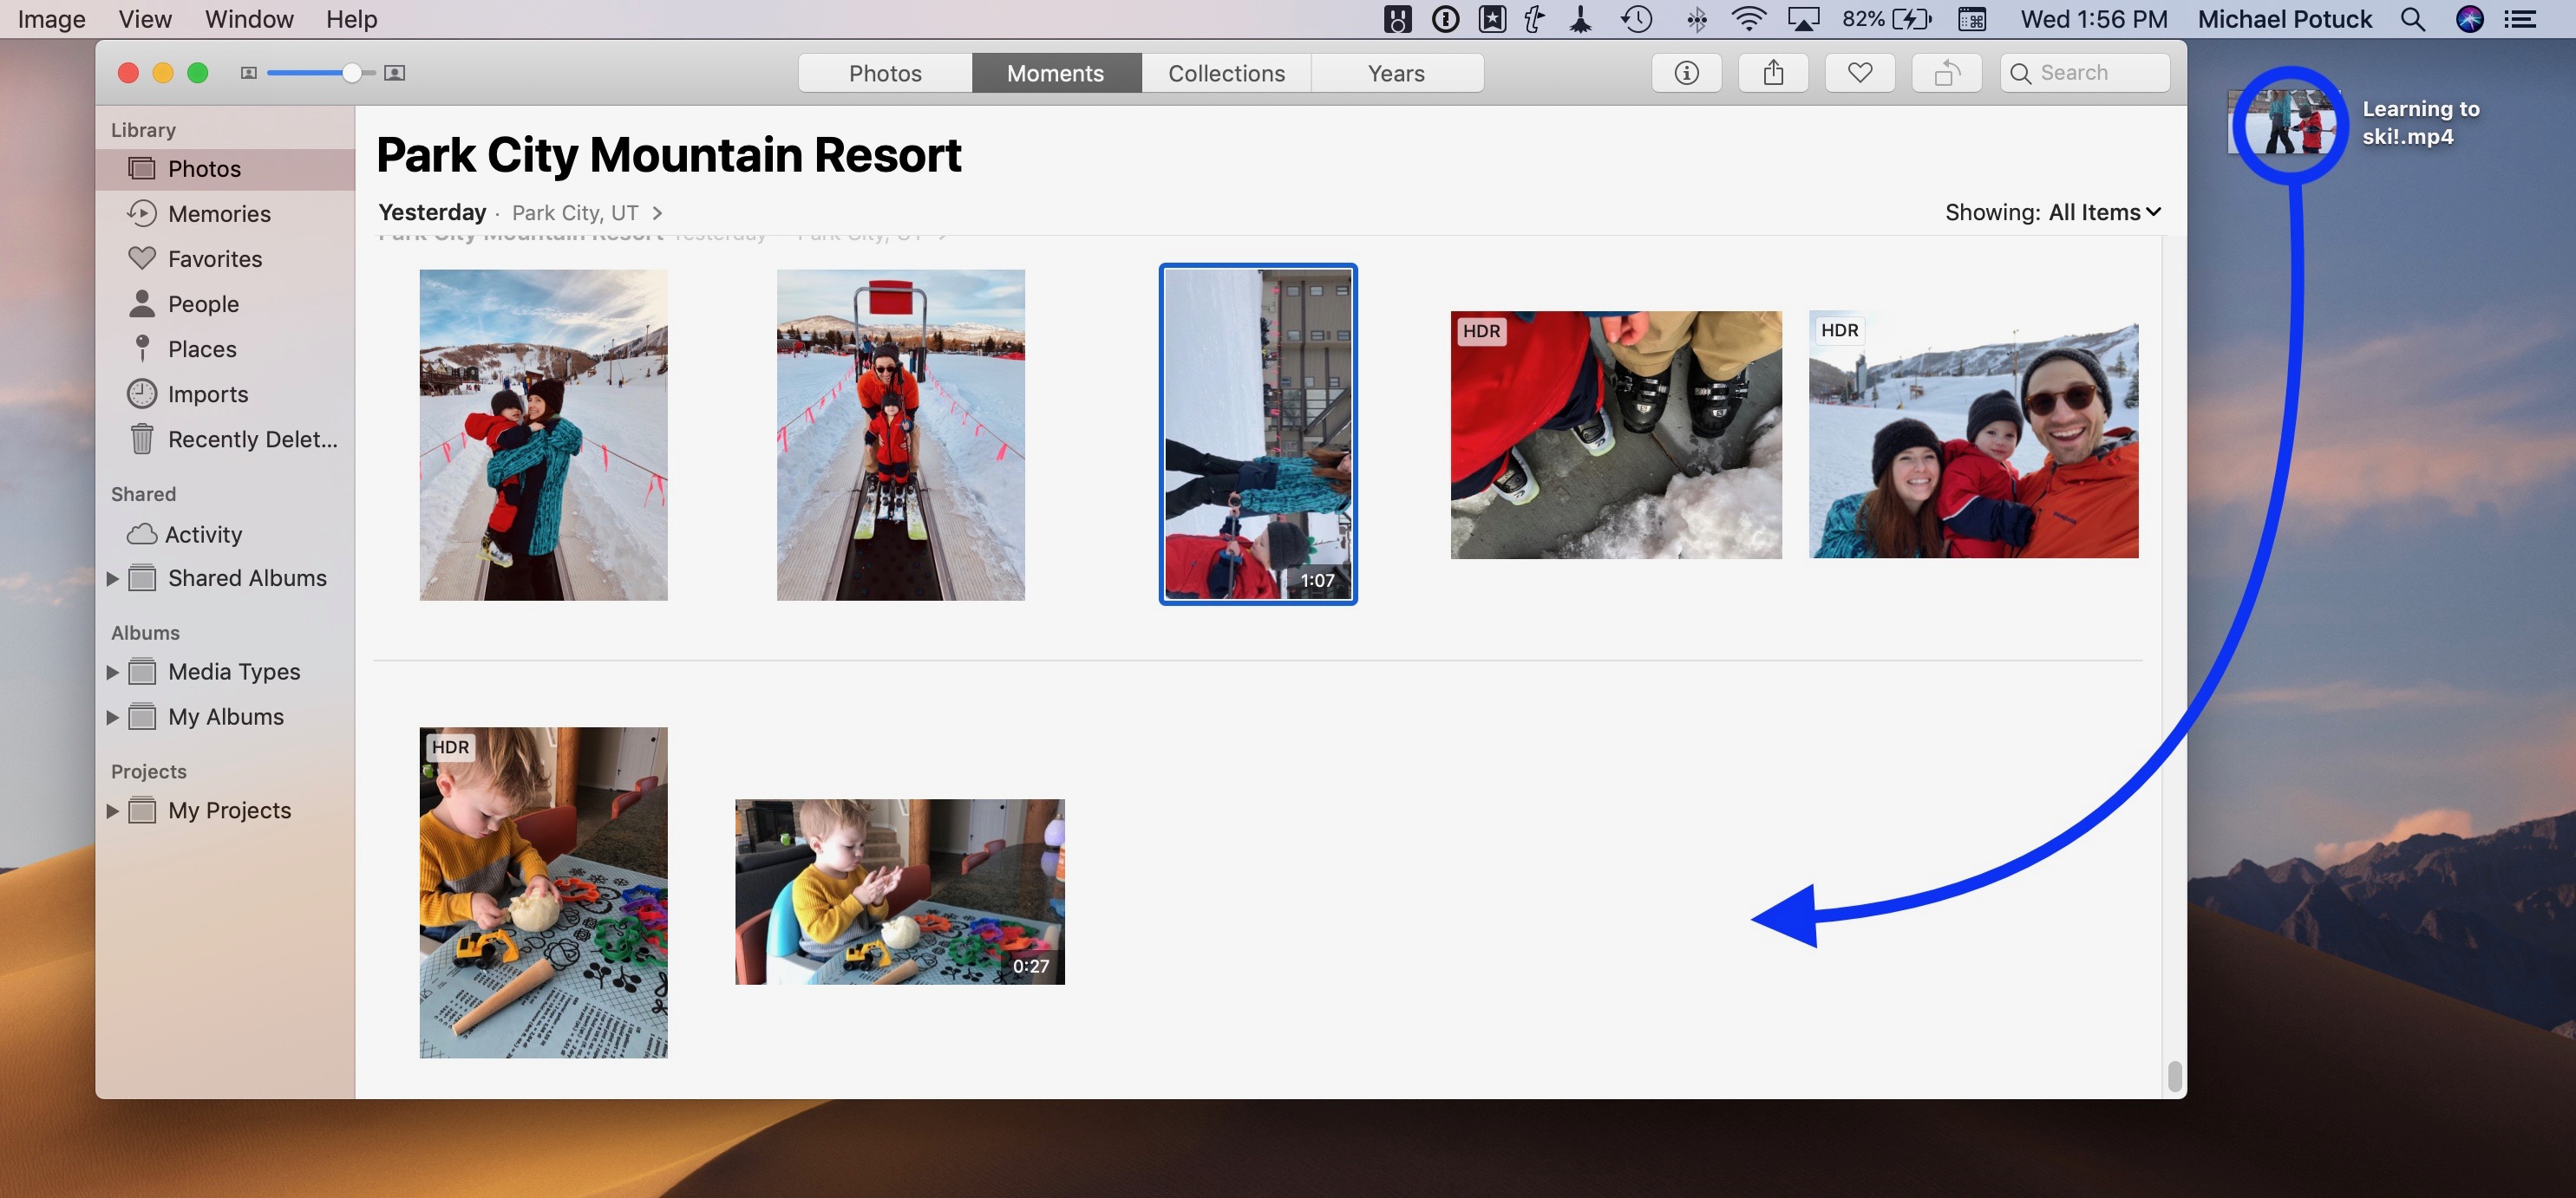Switch to the Collections tab
The width and height of the screenshot is (2576, 1198).
1226,73
